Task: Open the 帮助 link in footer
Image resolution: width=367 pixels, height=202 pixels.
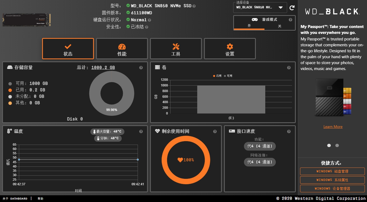Action: click(40, 198)
